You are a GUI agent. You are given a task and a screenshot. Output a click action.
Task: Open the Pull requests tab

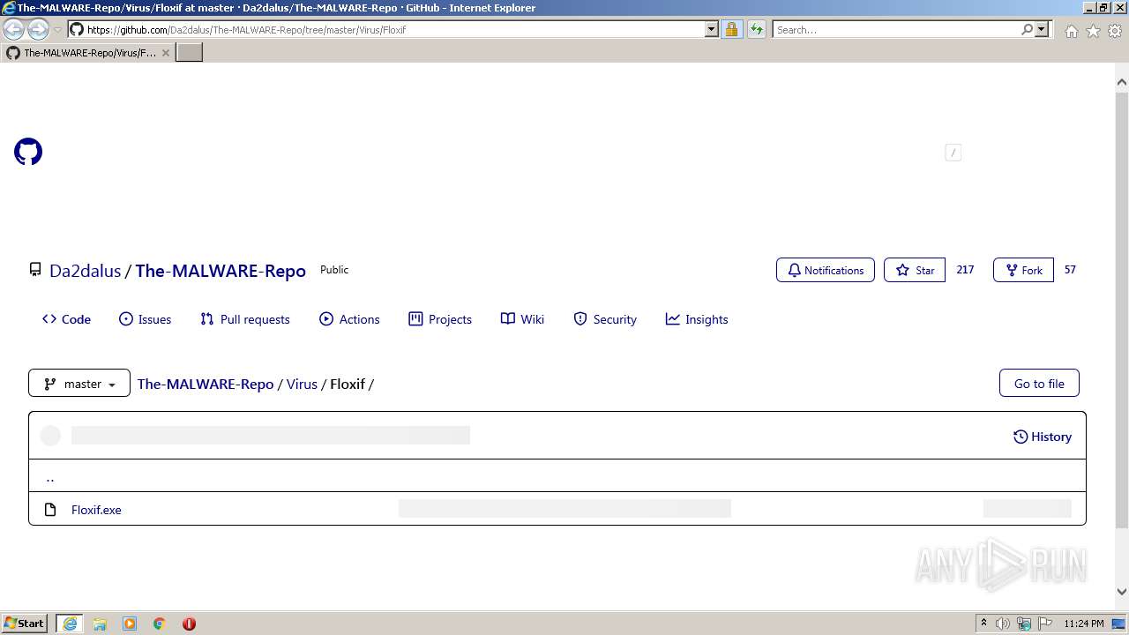click(244, 319)
